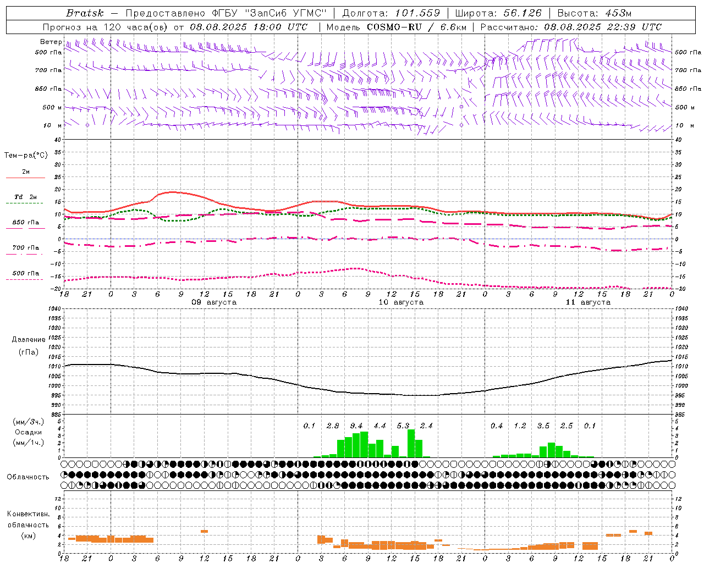
Task: Click the Тем-ра(°C) axis label
Action: tap(26, 155)
